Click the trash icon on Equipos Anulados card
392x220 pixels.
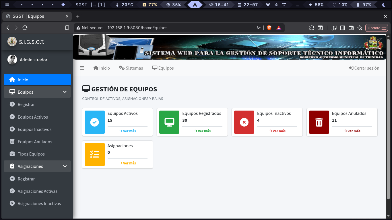(x=319, y=122)
